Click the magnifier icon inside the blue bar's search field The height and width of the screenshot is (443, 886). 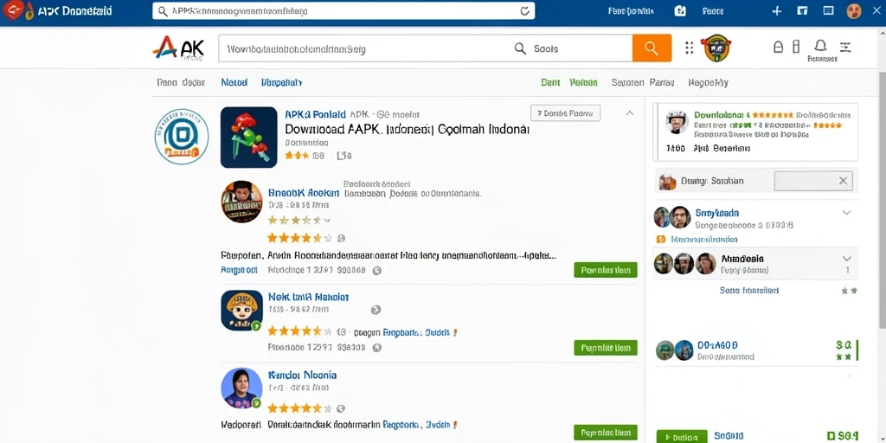pyautogui.click(x=163, y=11)
